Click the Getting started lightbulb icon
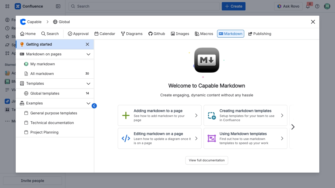This screenshot has width=335, height=188. [x=22, y=44]
